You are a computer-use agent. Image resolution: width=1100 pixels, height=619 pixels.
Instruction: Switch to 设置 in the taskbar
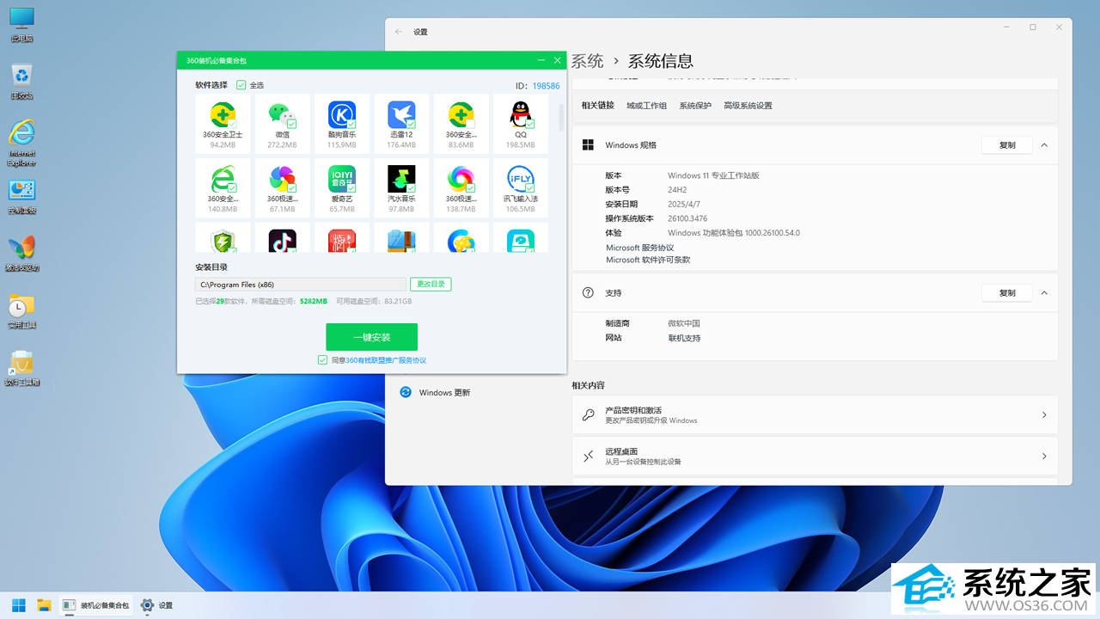click(157, 605)
